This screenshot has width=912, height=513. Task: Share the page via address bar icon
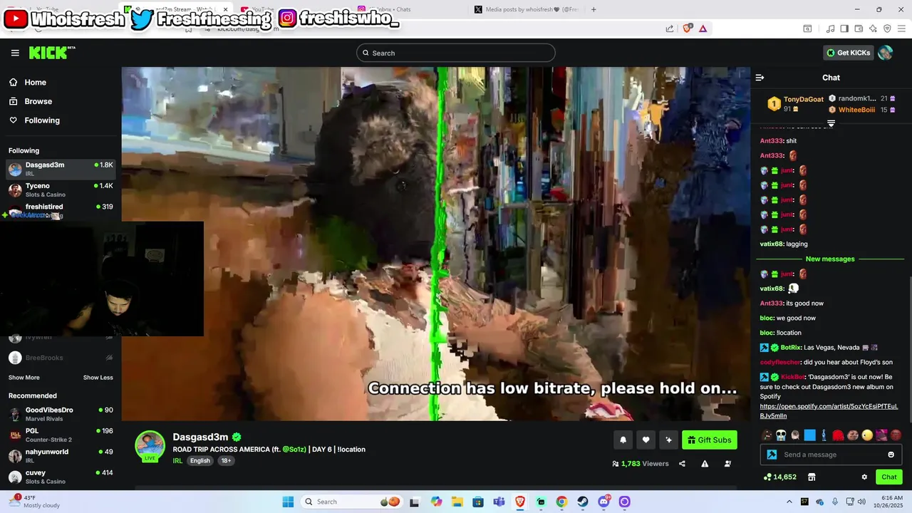tap(670, 28)
